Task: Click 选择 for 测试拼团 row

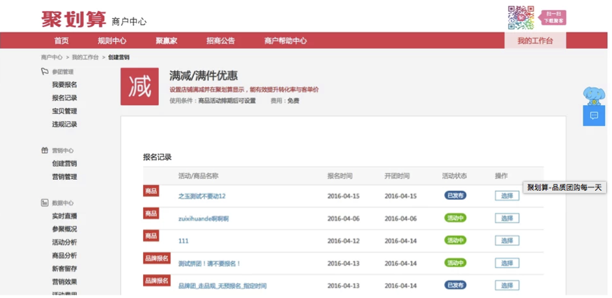Action: pos(507,264)
